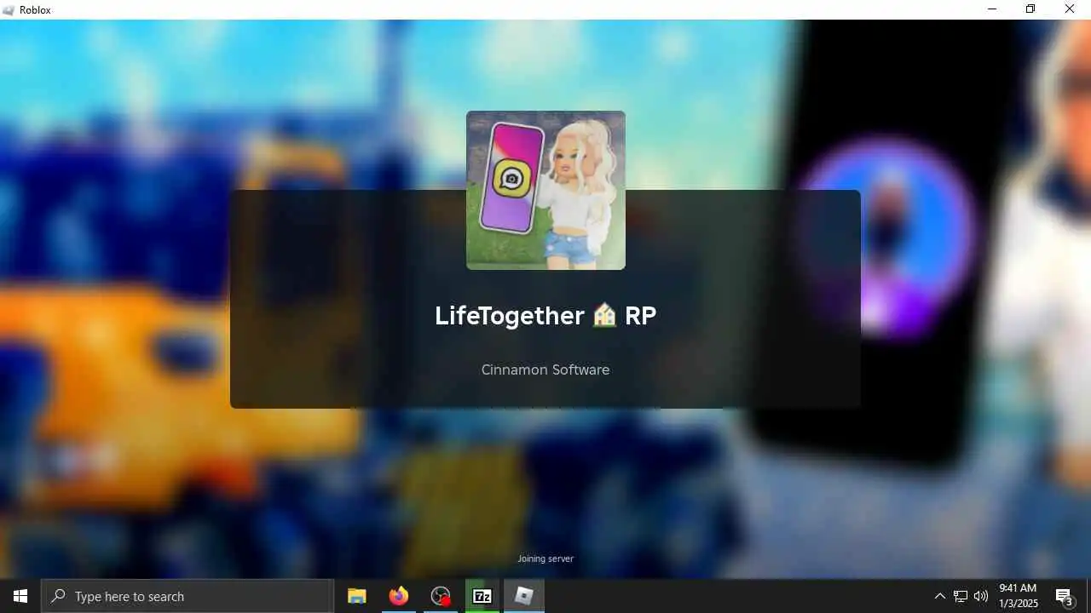Click the Joining server status text
The width and height of the screenshot is (1091, 613).
(545, 559)
